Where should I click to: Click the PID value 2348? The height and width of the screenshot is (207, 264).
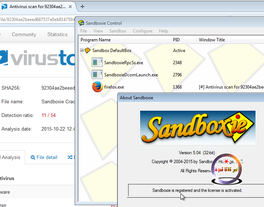tap(177, 63)
